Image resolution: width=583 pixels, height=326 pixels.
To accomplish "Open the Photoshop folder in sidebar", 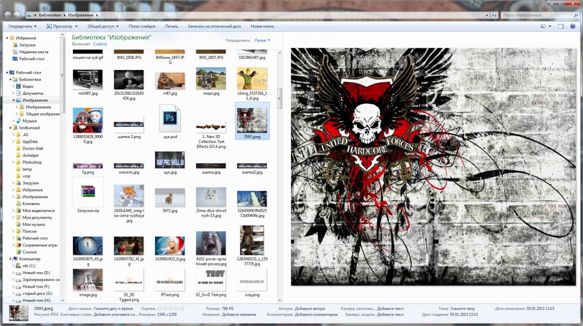I will point(32,162).
